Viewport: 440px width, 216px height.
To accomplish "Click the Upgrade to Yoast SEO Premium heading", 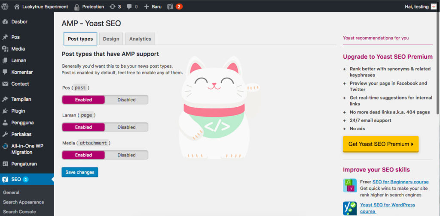I will click(388, 57).
